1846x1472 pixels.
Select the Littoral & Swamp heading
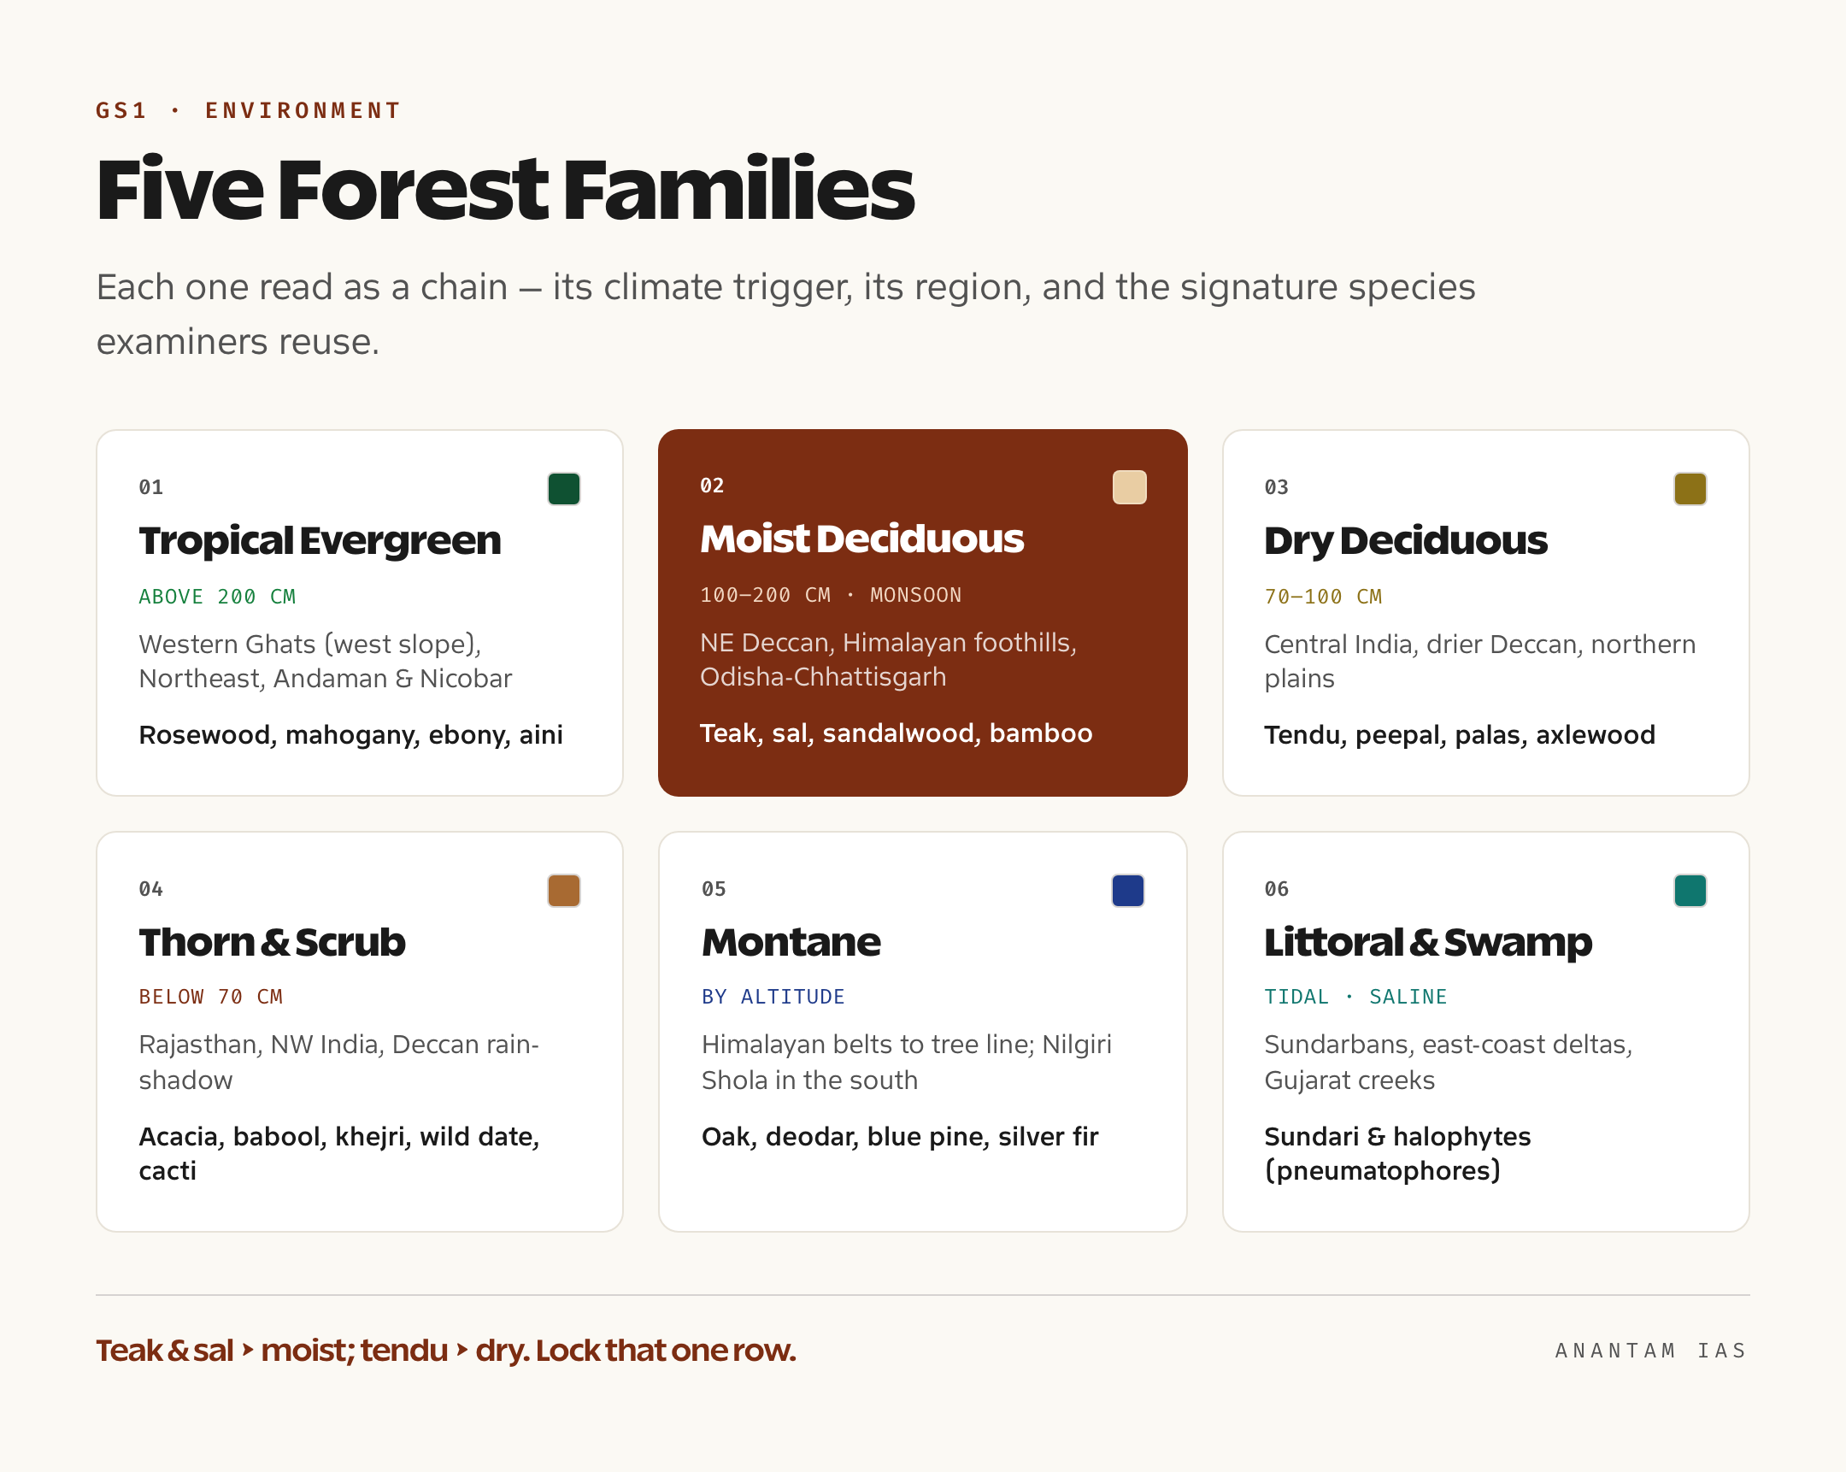[x=1427, y=943]
